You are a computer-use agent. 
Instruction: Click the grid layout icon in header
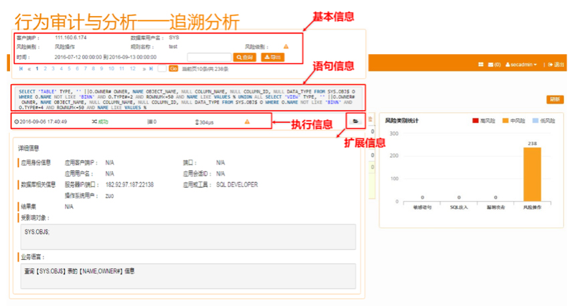click(480, 65)
